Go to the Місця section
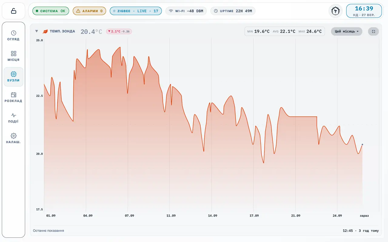 (x=13, y=56)
